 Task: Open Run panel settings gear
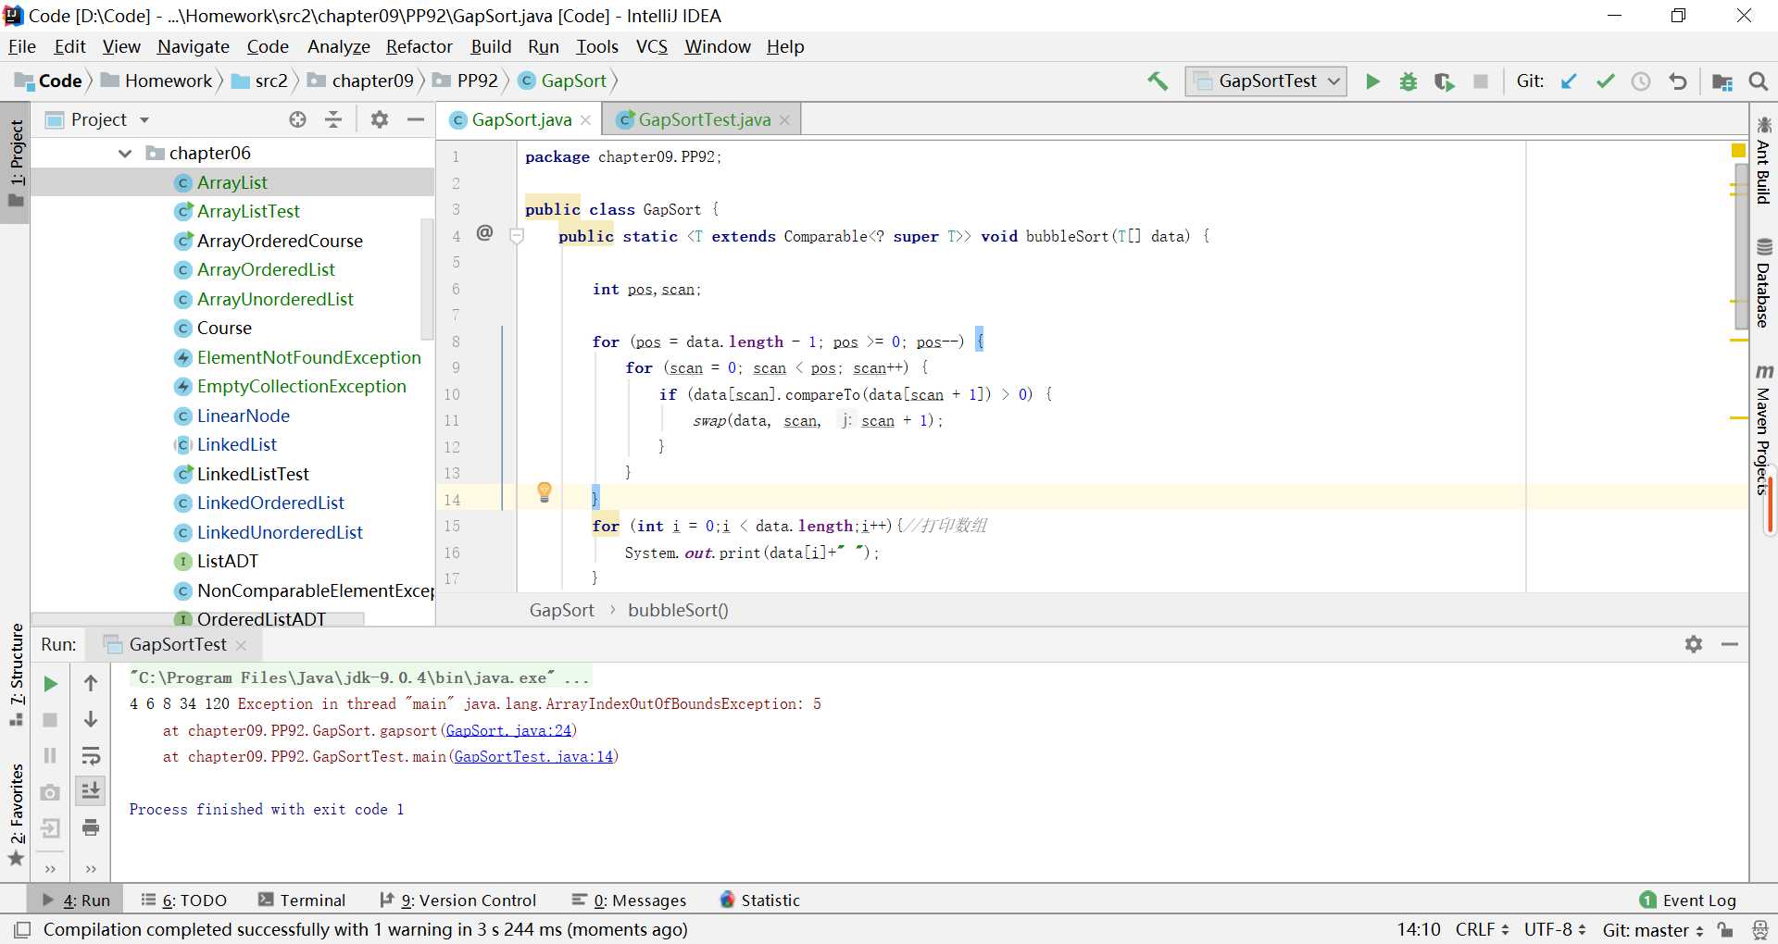pos(1694,644)
